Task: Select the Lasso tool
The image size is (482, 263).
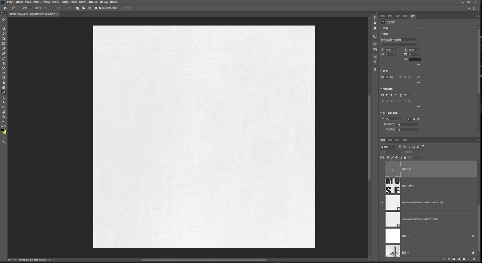Action: (x=4, y=29)
